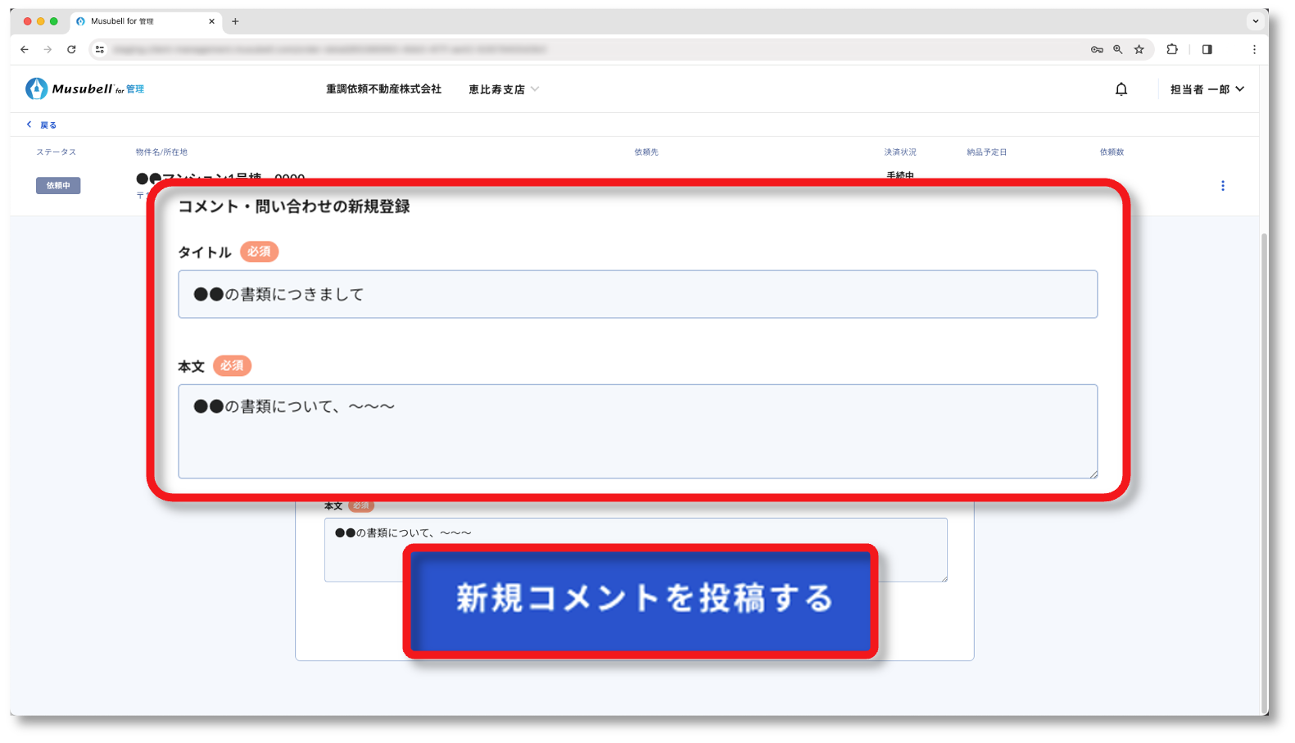
Task: Toggle the browser side panel icon
Action: pos(1207,50)
